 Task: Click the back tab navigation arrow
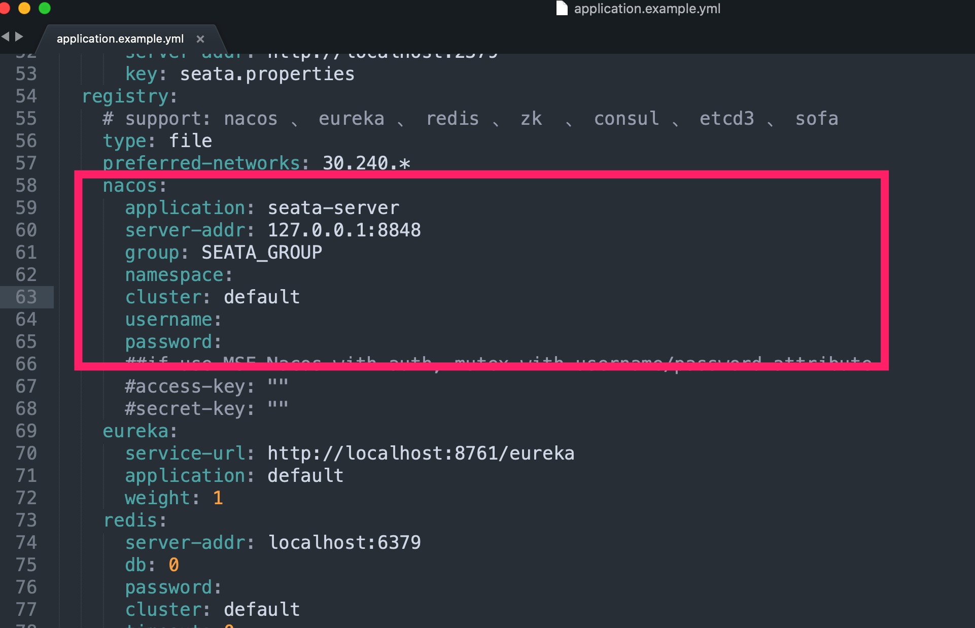6,37
